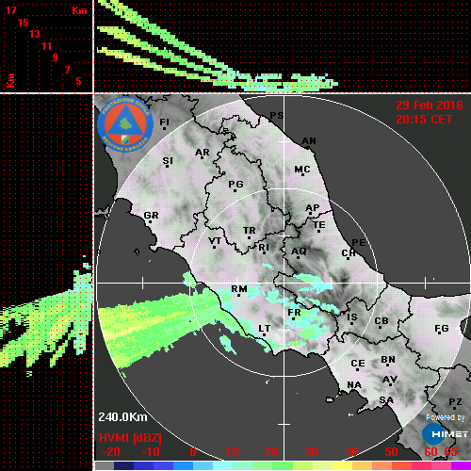Select the purple swatch at end of color bar

[x=461, y=466]
